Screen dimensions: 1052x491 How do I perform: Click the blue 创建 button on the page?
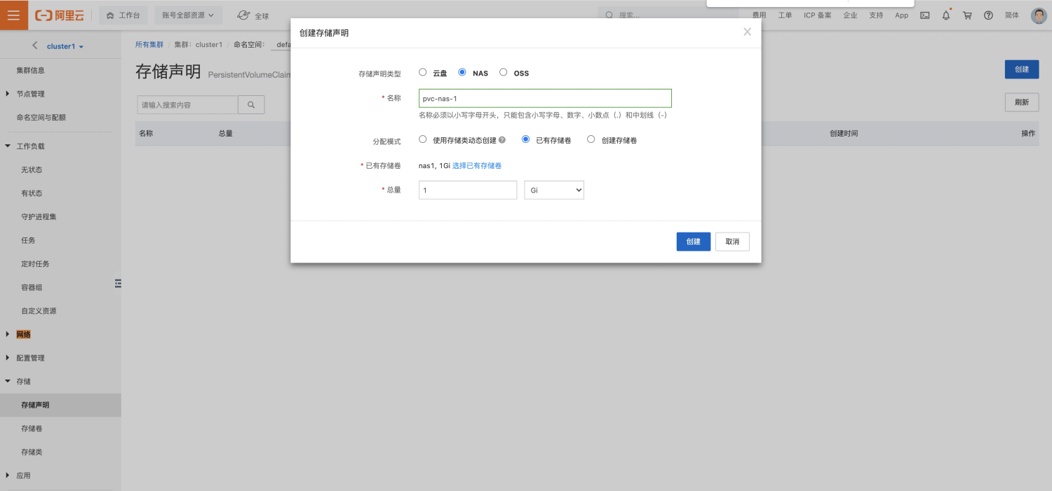click(1022, 69)
